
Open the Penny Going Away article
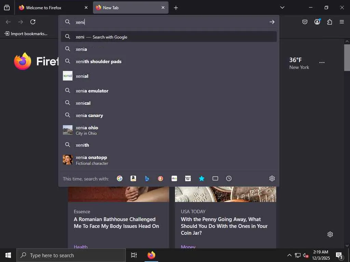[224, 226]
